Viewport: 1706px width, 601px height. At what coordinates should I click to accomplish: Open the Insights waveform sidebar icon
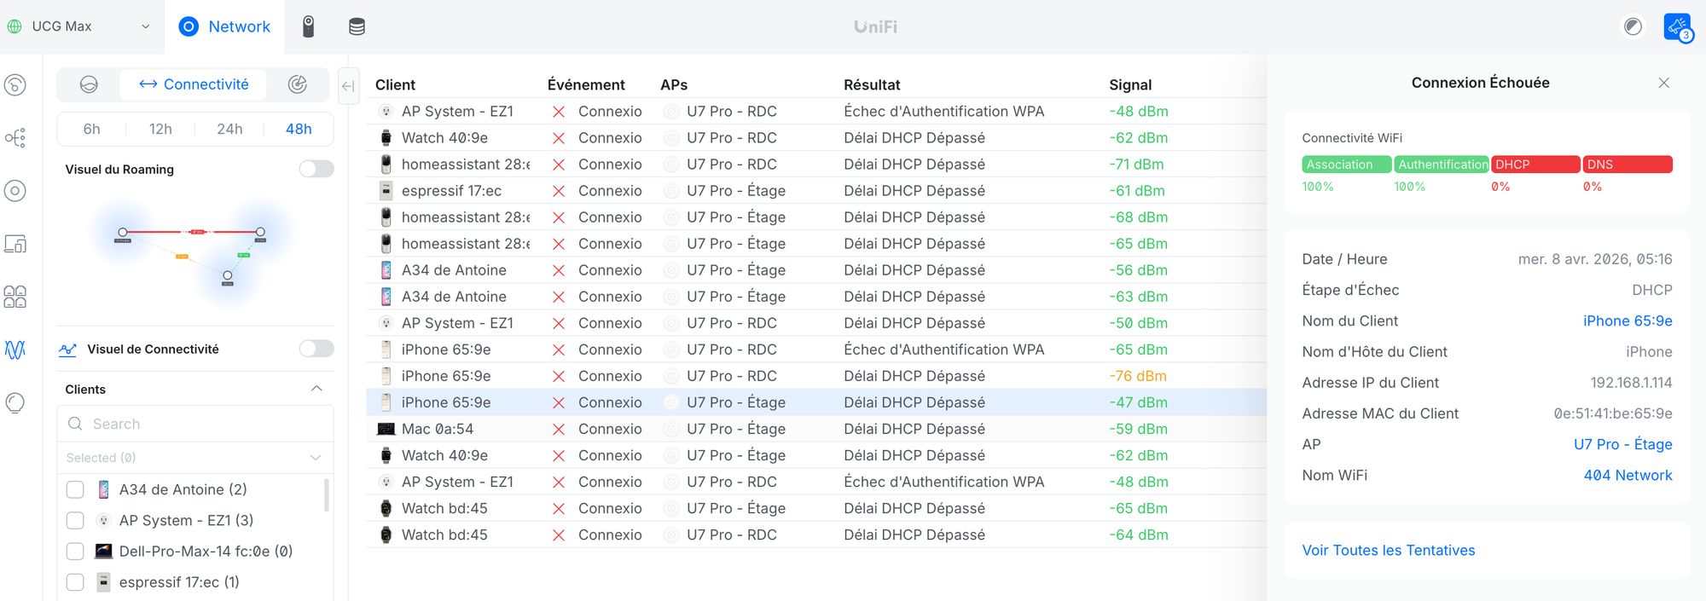click(15, 350)
